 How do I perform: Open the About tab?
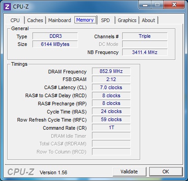[148, 20]
